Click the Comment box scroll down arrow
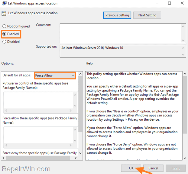This screenshot has height=174, width=188. tap(183, 40)
